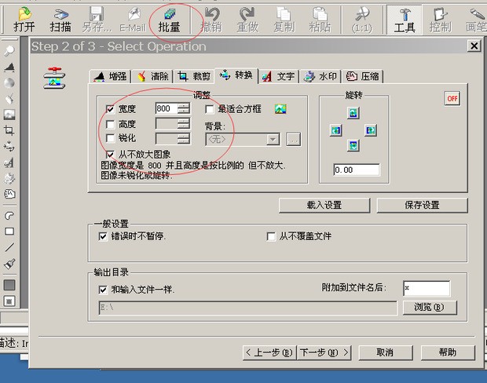Select the line tool in left sidebar
The width and height of the screenshot is (487, 383).
pyautogui.click(x=9, y=247)
